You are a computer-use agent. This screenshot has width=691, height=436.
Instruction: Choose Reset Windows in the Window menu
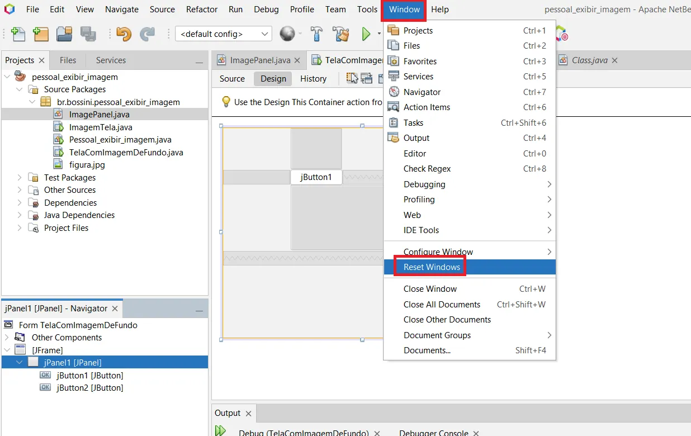pos(470,267)
